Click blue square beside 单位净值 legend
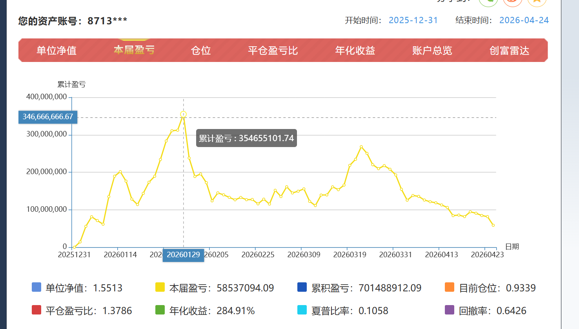 (x=36, y=287)
